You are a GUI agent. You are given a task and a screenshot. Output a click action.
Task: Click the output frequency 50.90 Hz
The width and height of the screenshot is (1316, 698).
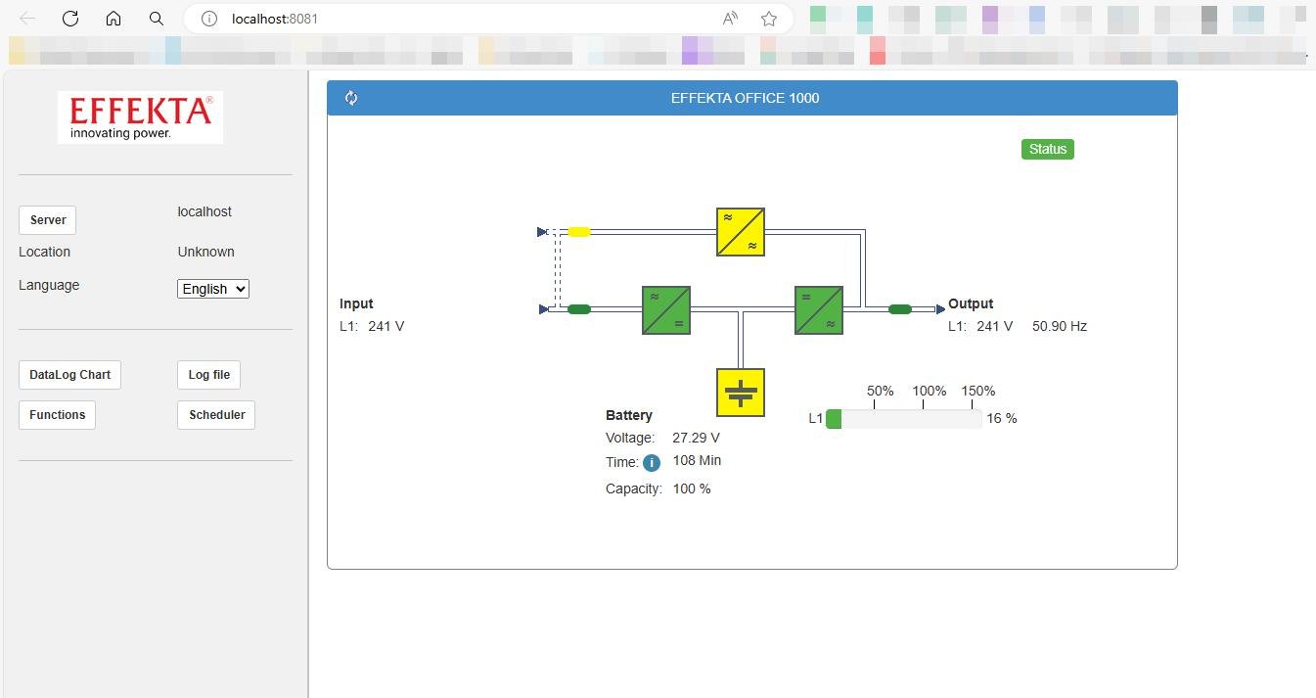1060,326
